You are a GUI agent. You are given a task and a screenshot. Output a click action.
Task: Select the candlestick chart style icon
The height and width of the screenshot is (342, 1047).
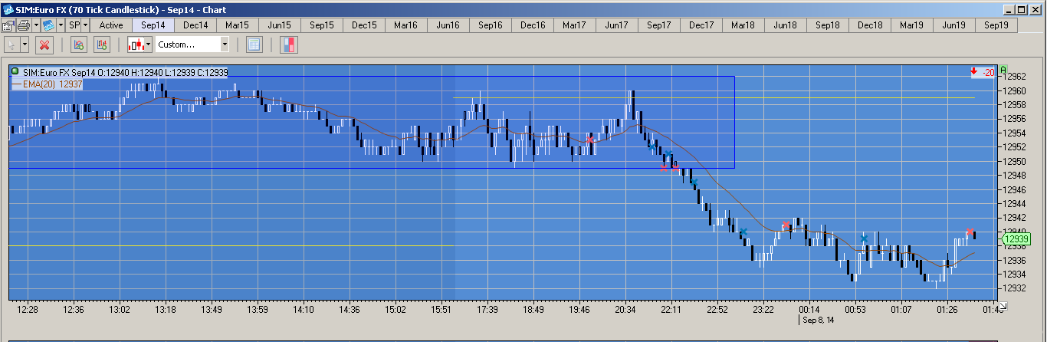(x=136, y=44)
